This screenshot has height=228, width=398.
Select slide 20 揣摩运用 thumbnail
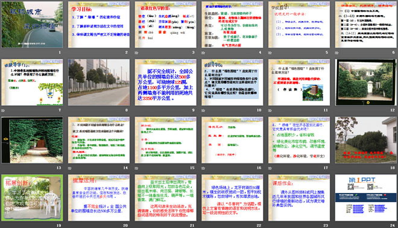(99, 197)
